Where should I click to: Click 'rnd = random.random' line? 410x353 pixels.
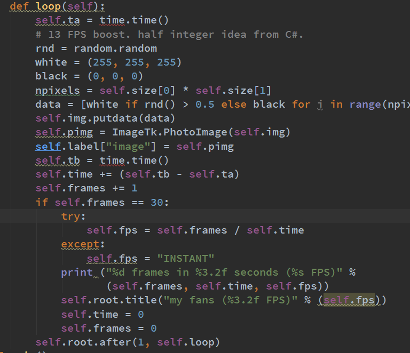coord(96,49)
